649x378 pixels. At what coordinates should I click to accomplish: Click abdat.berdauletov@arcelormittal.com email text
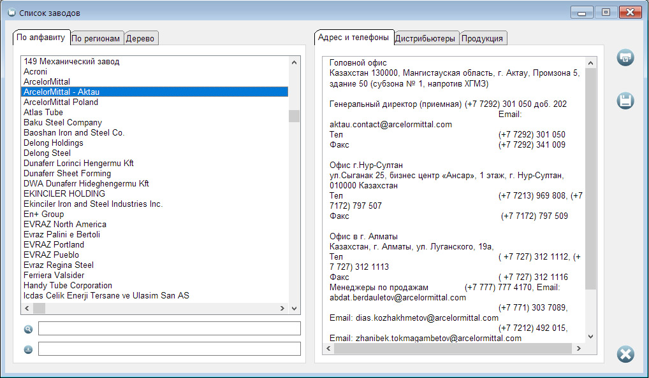(398, 297)
